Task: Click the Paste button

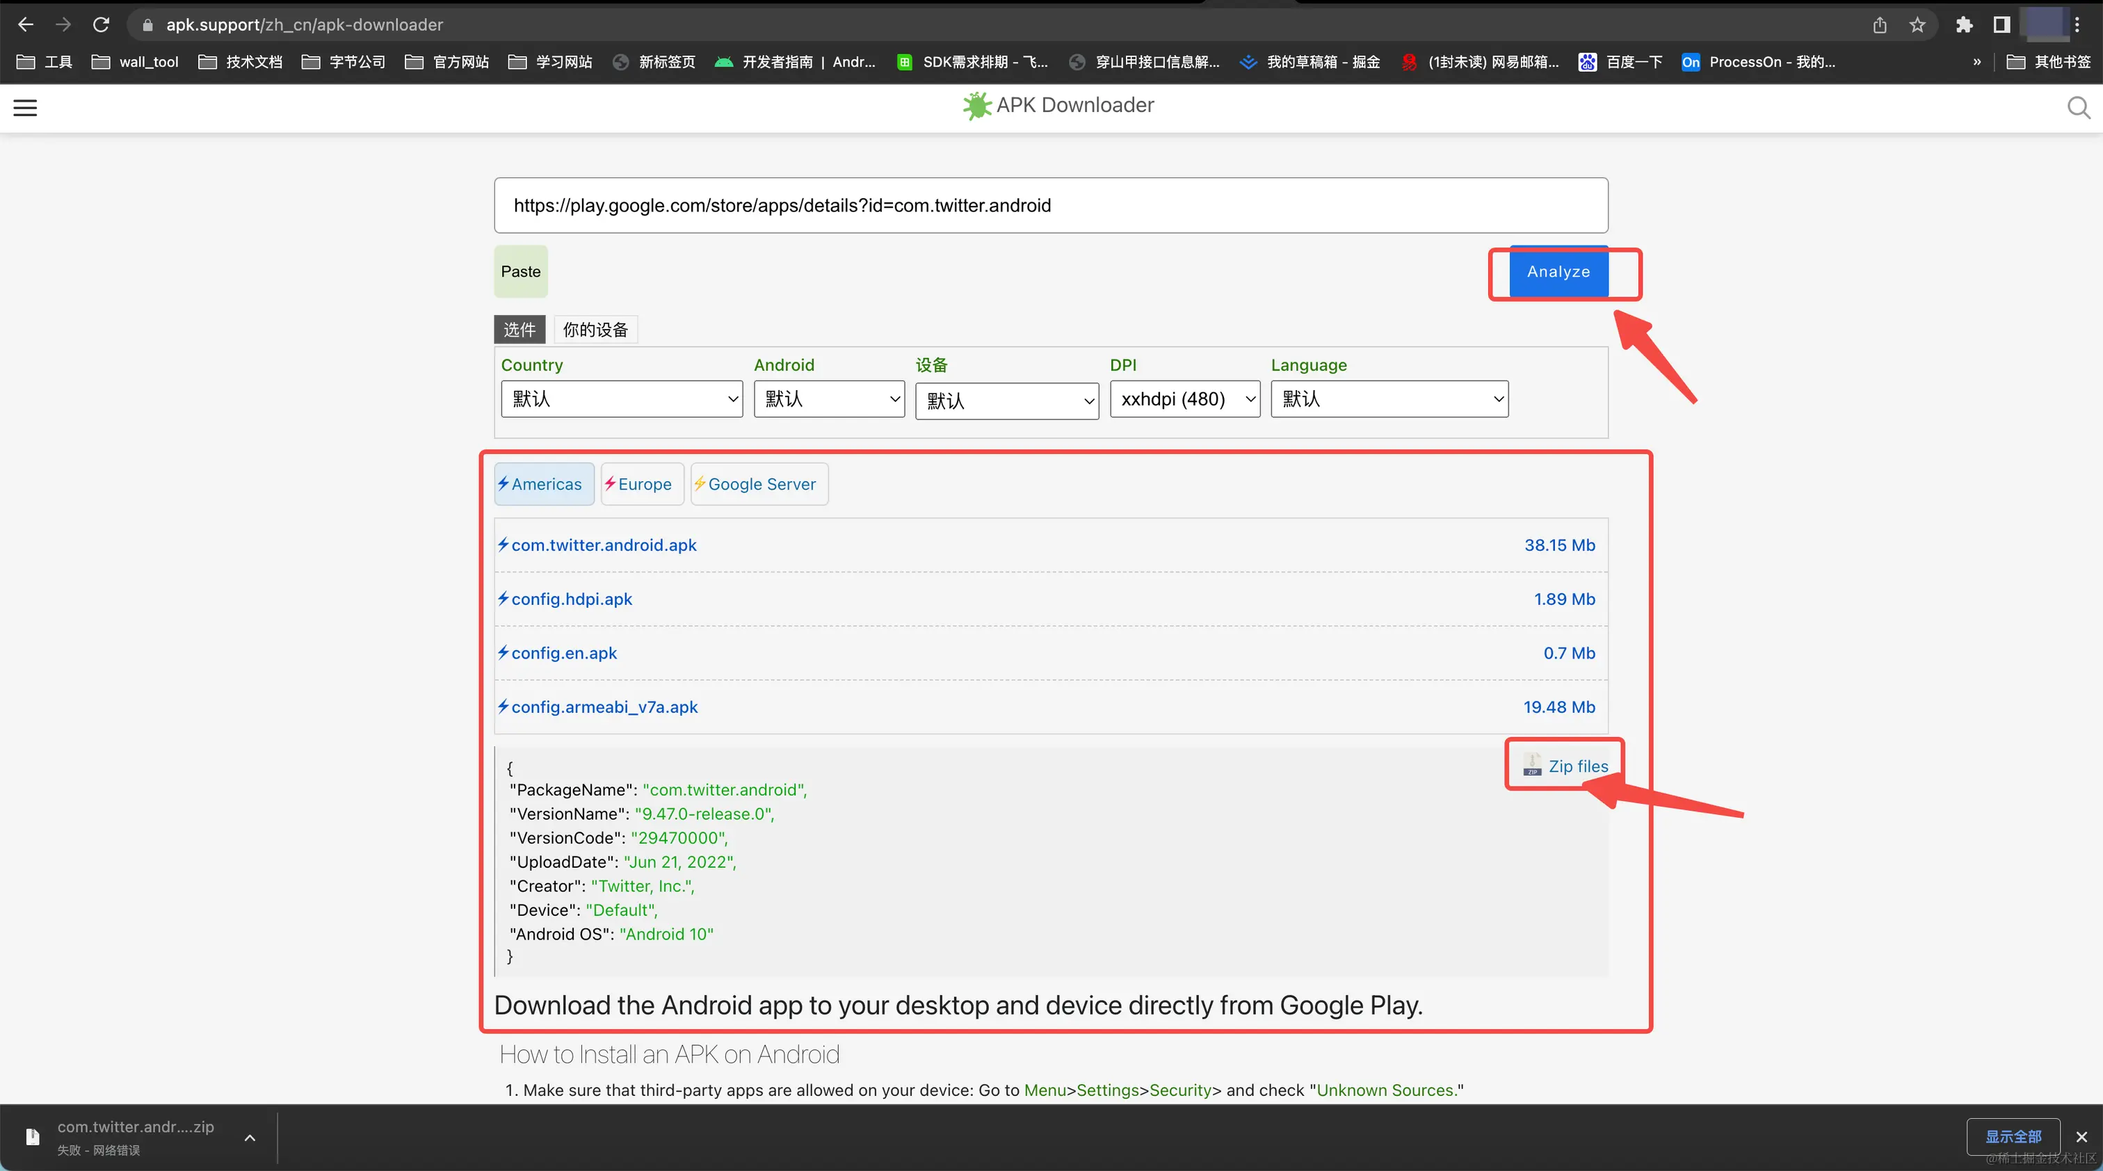Action: pos(521,272)
